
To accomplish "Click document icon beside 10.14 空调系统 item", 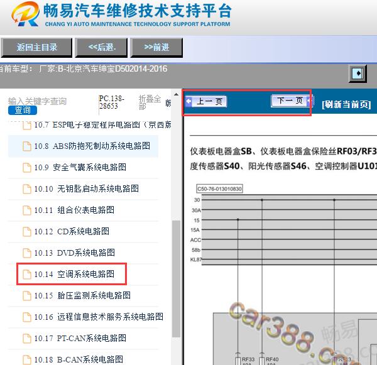I will [26, 275].
